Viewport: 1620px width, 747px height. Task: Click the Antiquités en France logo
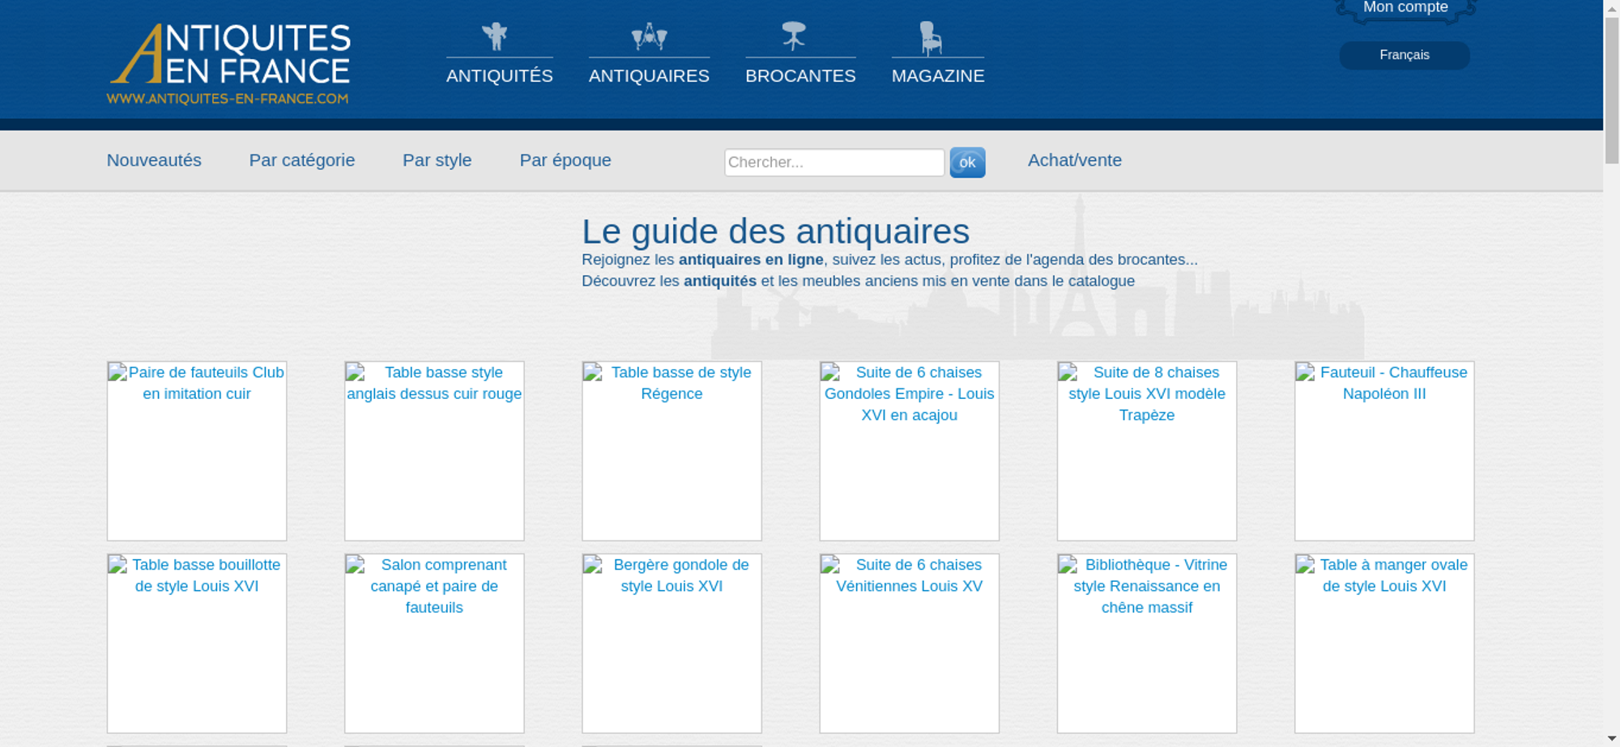click(x=229, y=64)
